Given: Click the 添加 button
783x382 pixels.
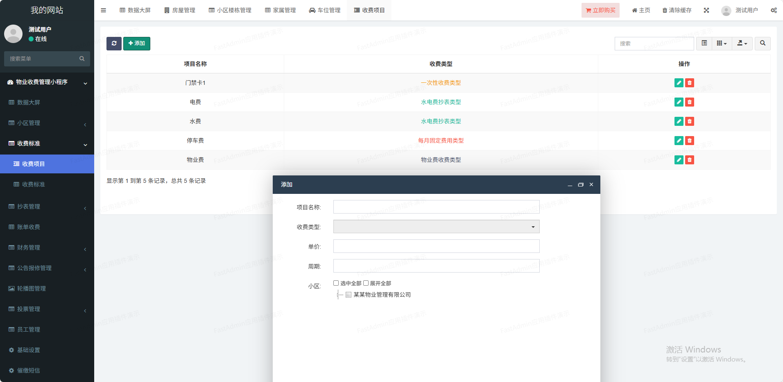Looking at the screenshot, I should (x=137, y=43).
